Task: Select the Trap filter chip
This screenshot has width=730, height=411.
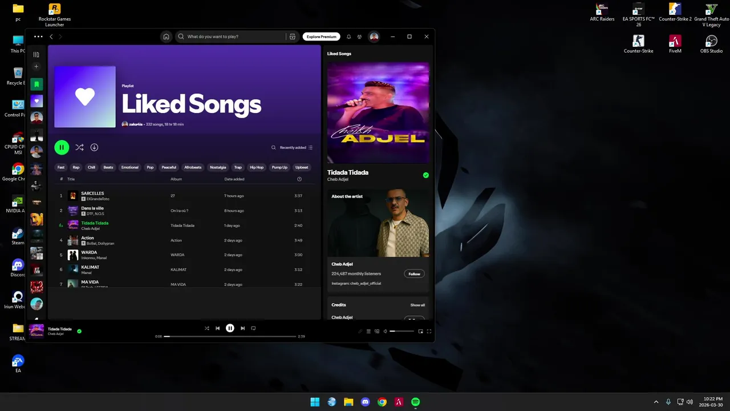Action: click(x=238, y=167)
